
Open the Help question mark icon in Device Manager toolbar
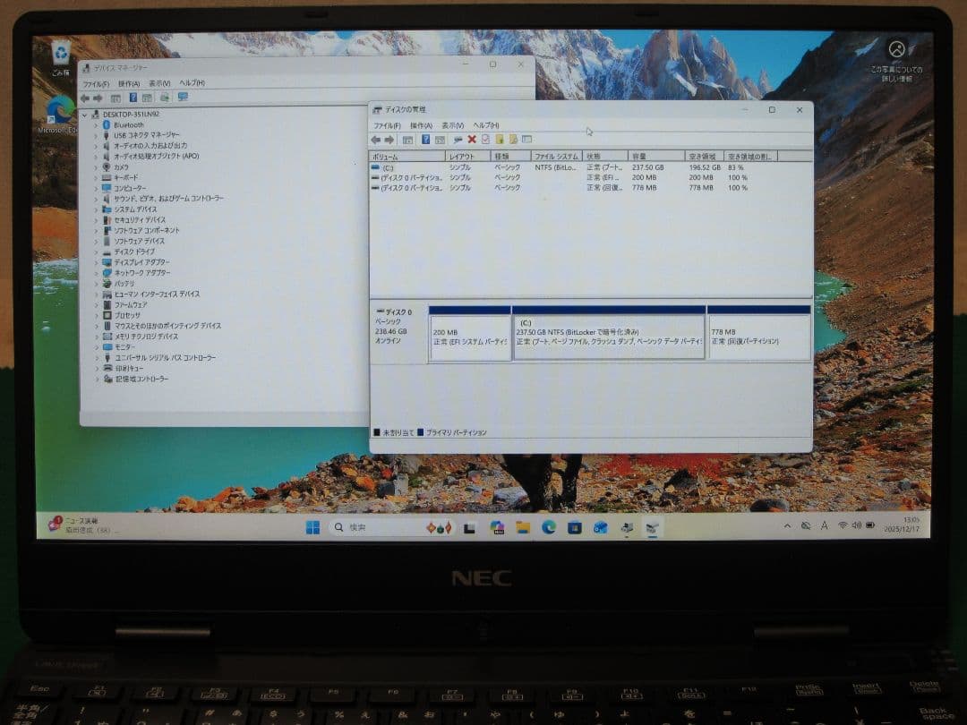coord(134,97)
